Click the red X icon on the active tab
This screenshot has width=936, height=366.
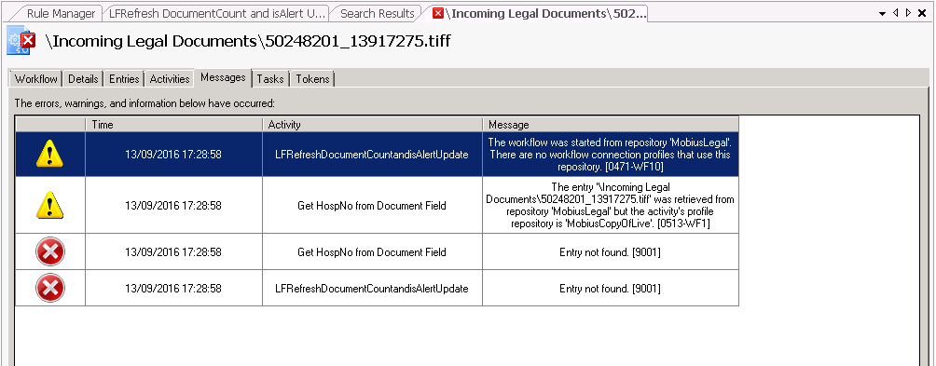click(x=438, y=13)
